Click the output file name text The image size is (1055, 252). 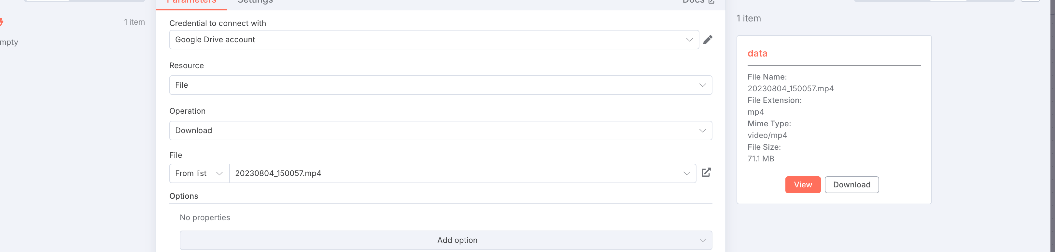[x=790, y=89]
